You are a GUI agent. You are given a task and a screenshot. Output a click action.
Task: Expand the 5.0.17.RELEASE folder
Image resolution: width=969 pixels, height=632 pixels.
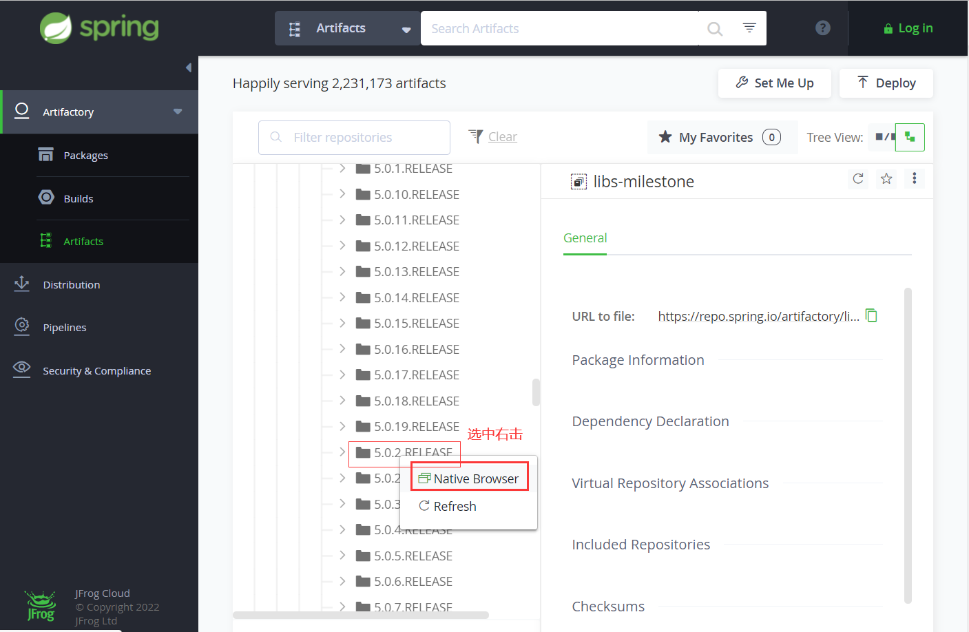(x=342, y=375)
